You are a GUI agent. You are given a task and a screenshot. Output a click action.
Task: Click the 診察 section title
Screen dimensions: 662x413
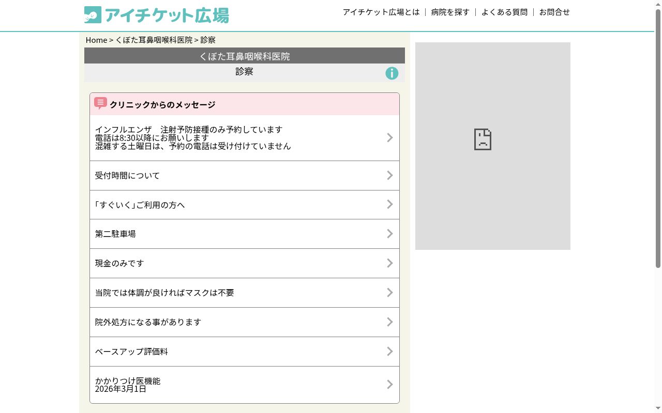tap(245, 72)
